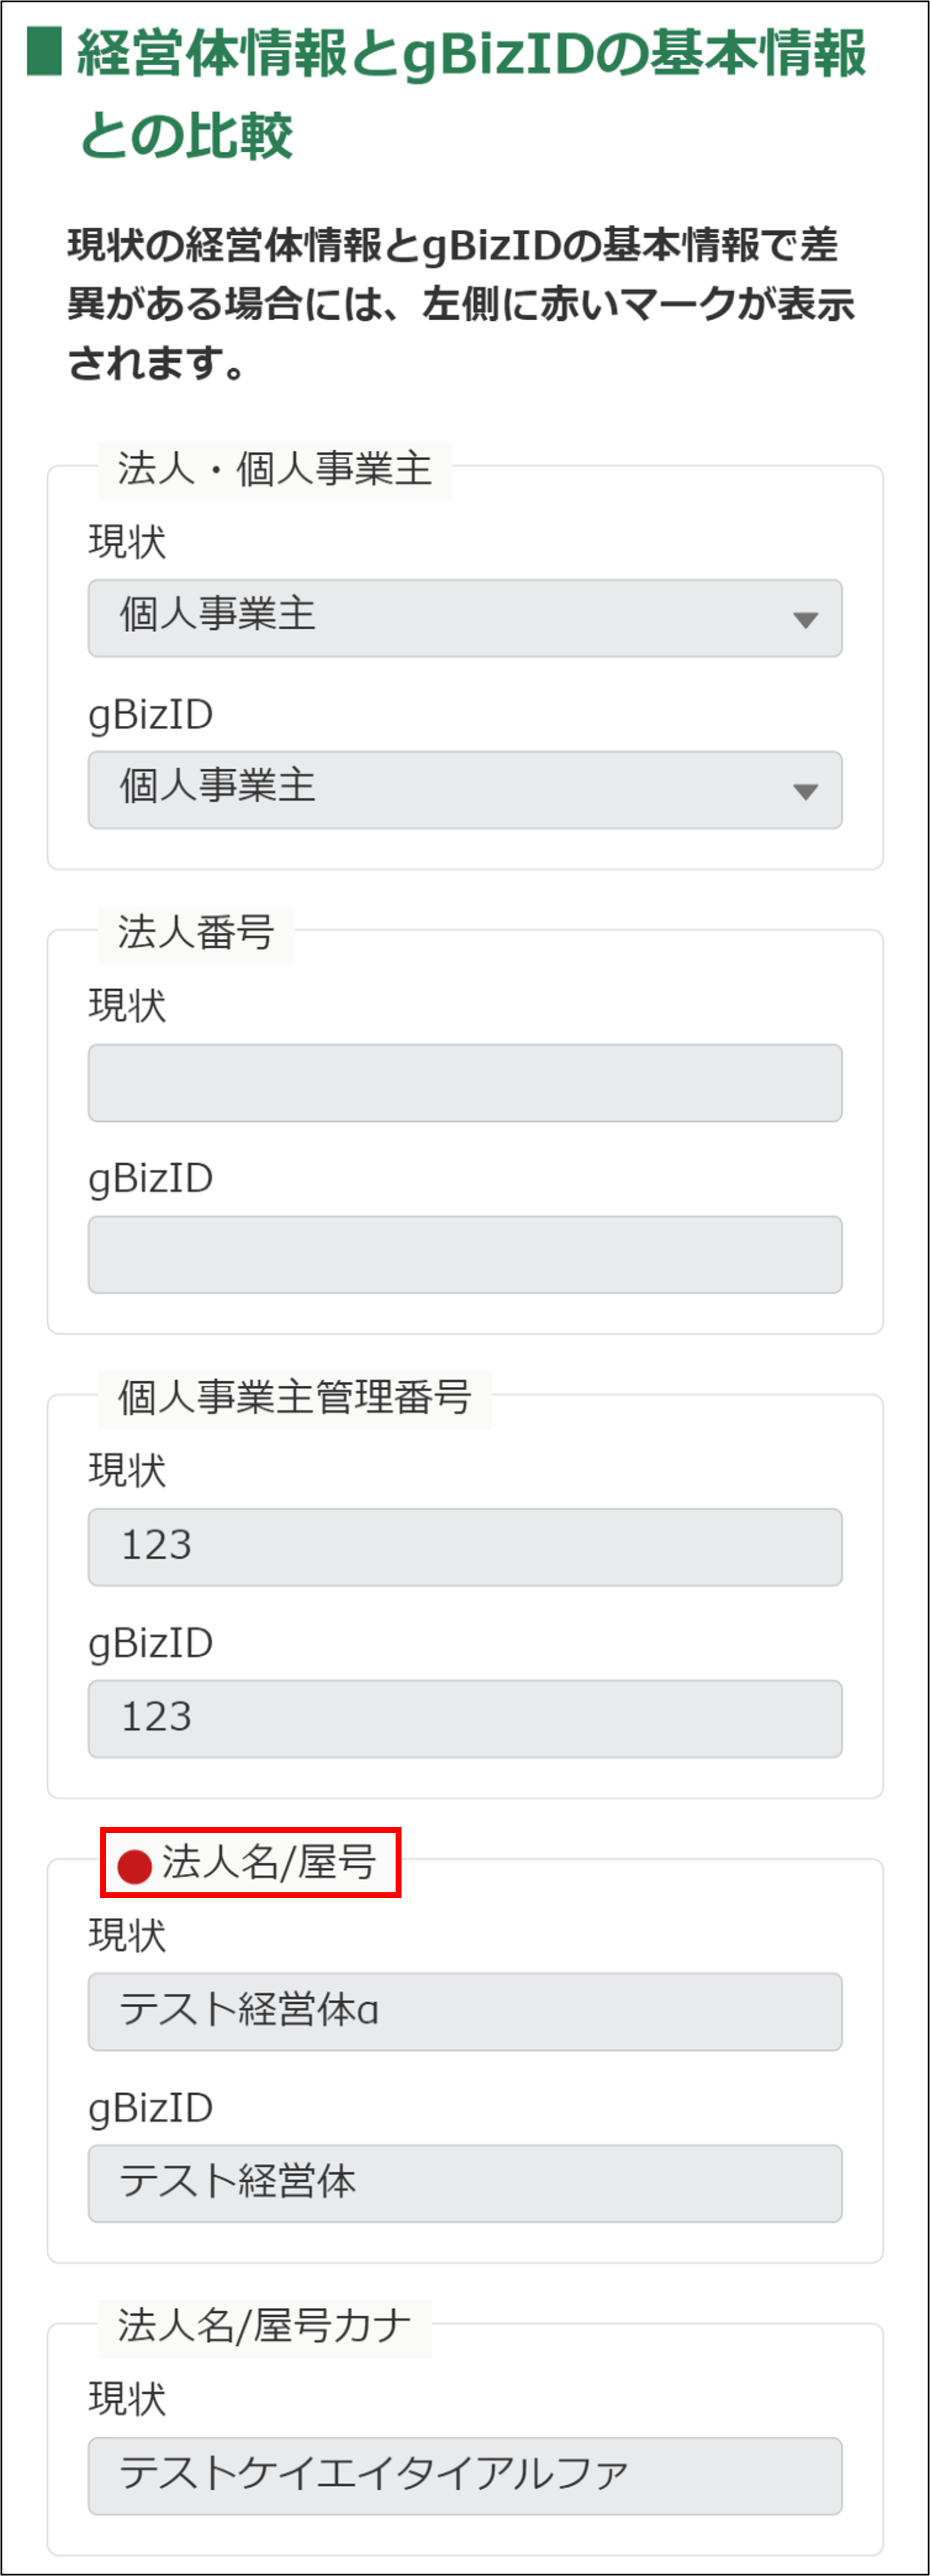Image resolution: width=930 pixels, height=2576 pixels.
Task: Click the 個人事業主管理番号 section legend
Action: [x=294, y=1397]
